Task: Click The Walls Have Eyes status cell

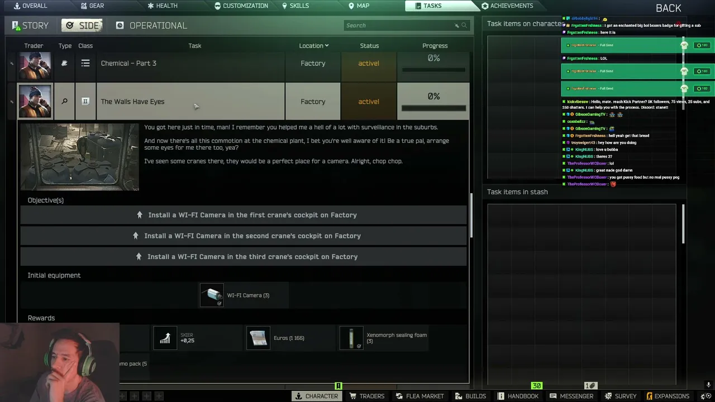Action: pos(369,101)
